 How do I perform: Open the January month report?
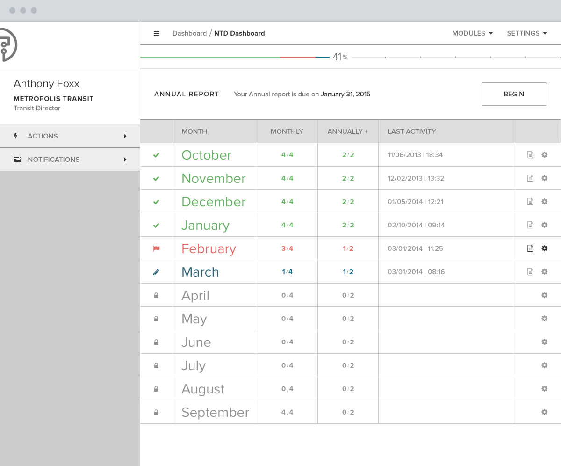(x=205, y=225)
